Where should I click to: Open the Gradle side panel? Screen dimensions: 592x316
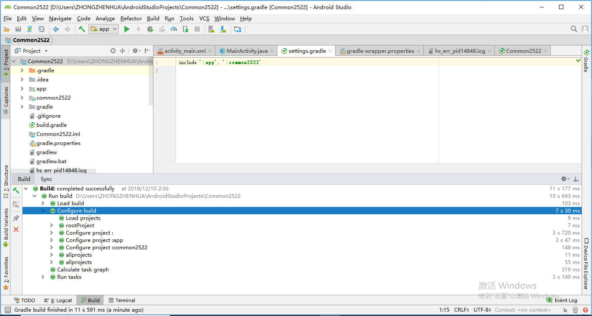click(x=586, y=61)
